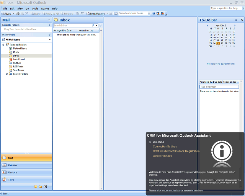This screenshot has height=196, width=245.
Task: Open the File menu
Action: tap(5, 8)
